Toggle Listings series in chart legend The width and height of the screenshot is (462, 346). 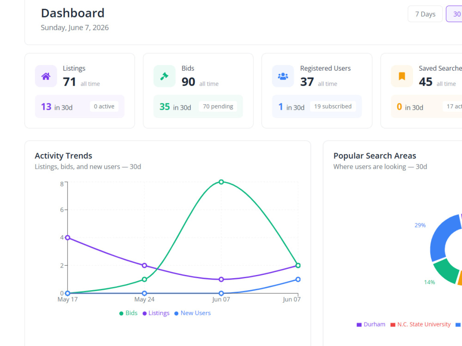[156, 313]
